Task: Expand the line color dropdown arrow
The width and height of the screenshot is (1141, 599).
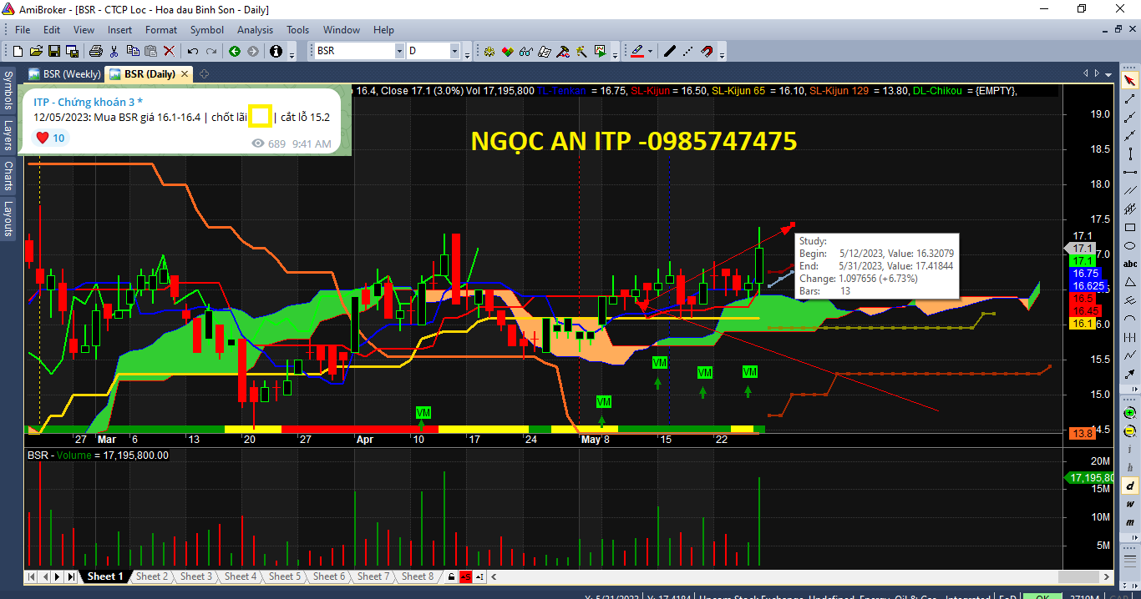Action: tap(650, 51)
